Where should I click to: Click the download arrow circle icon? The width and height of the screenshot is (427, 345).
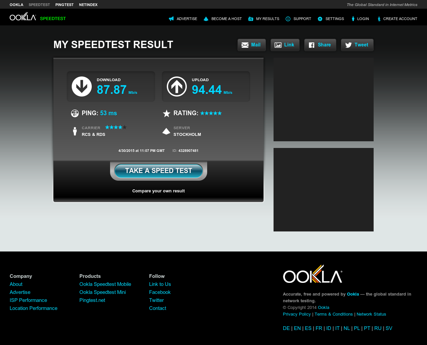point(82,87)
